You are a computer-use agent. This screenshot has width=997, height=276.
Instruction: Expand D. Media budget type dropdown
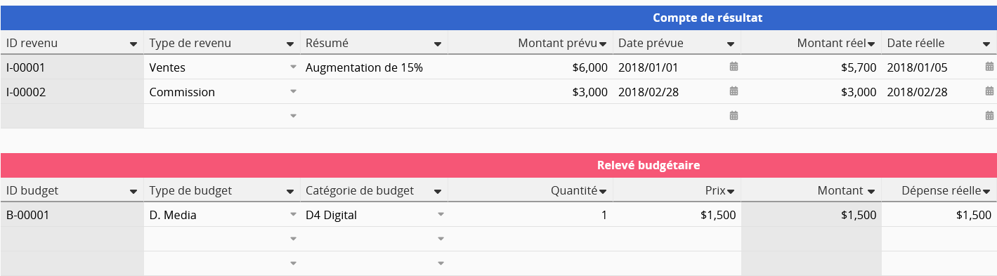point(293,215)
